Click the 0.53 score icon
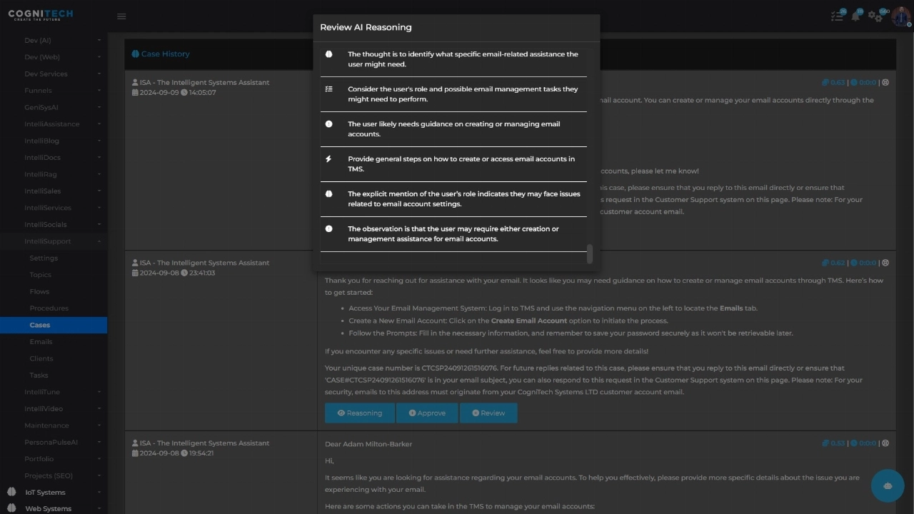 825,443
